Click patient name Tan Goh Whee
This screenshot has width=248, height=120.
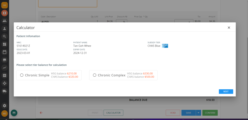point(82,46)
